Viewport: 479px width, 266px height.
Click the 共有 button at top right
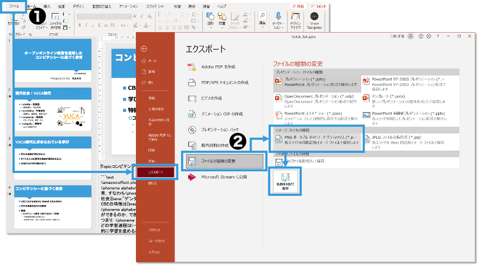[298, 5]
